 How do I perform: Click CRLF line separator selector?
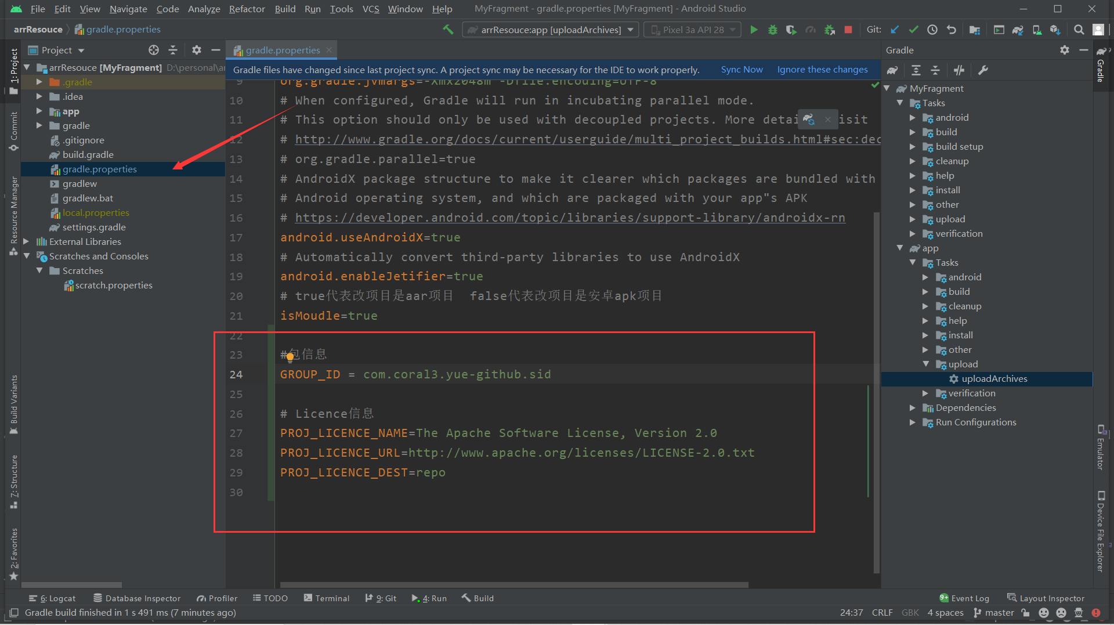pos(882,613)
